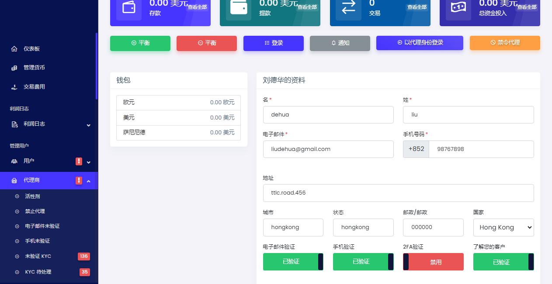
Task: Open 未验证 KYC menu item
Action: pos(38,256)
